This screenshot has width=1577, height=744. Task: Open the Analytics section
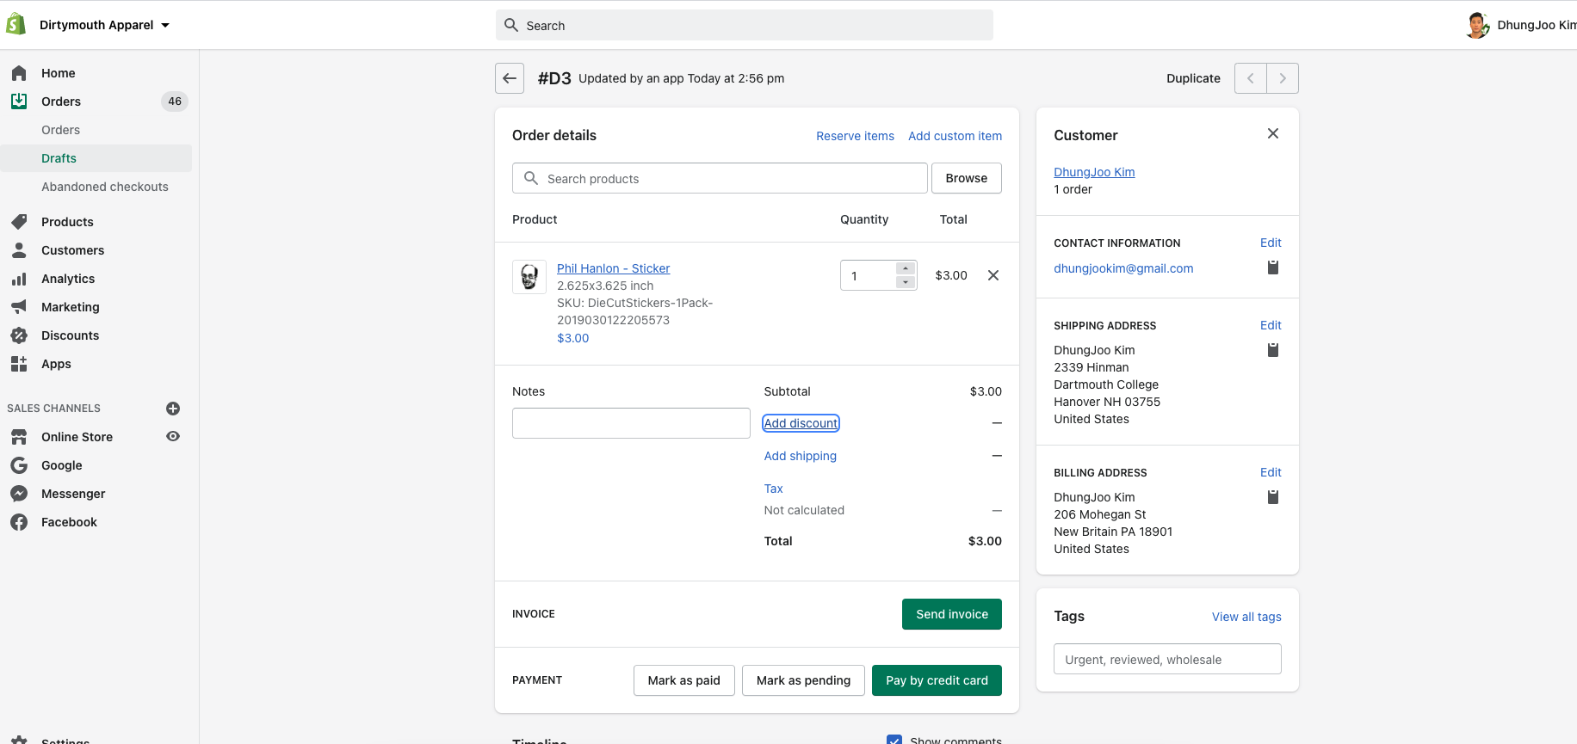pos(68,279)
